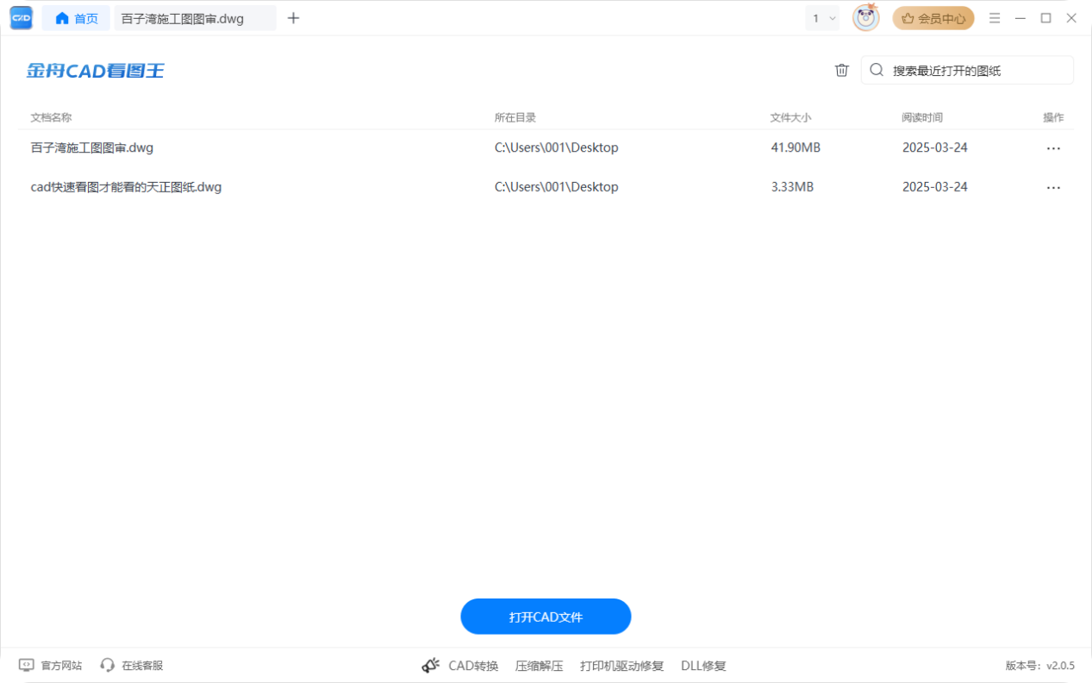The width and height of the screenshot is (1092, 683).
Task: Open more options for 百子湾施工图图审.dwg
Action: pyautogui.click(x=1053, y=148)
